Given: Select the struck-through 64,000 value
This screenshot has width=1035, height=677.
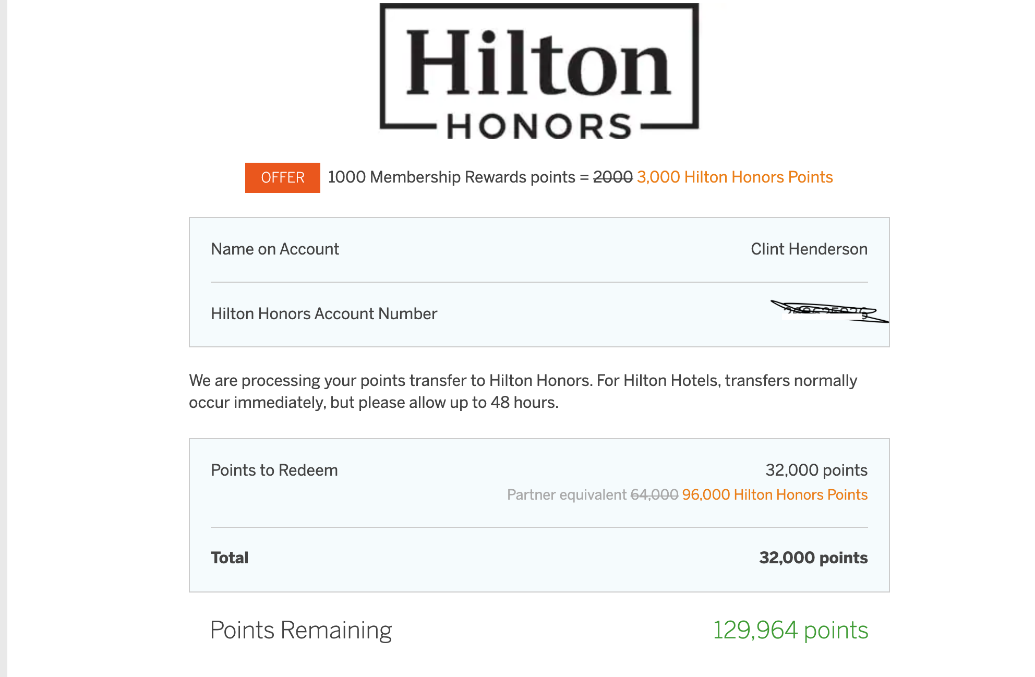Looking at the screenshot, I should point(654,495).
